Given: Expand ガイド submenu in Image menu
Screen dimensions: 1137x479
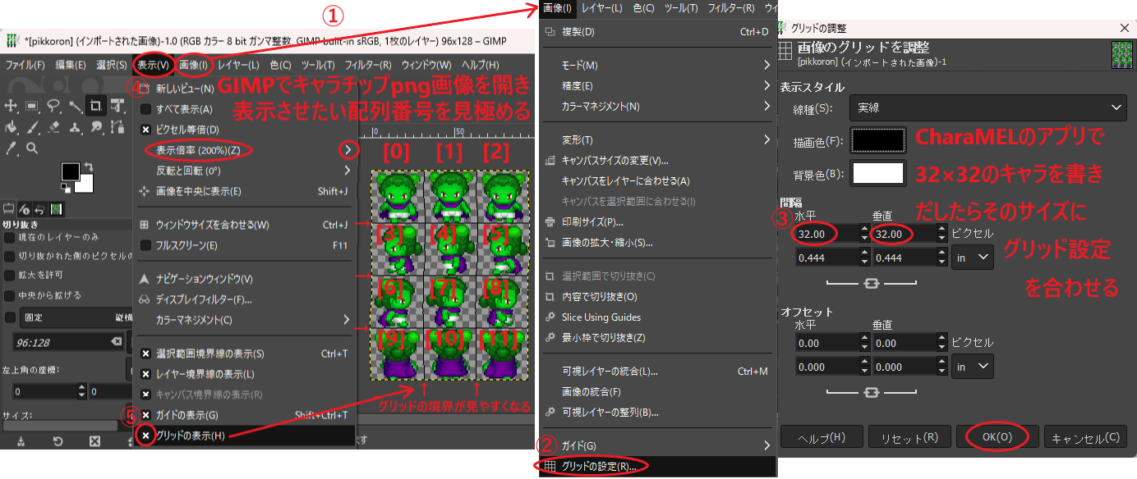Looking at the screenshot, I should tap(659, 445).
